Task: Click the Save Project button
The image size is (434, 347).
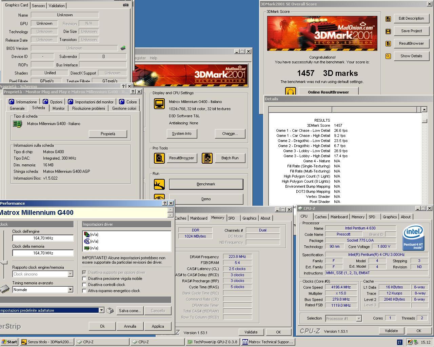Action: [411, 31]
